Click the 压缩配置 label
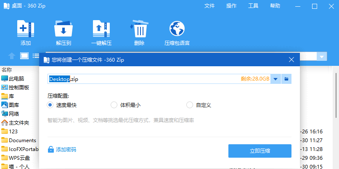 [58, 96]
